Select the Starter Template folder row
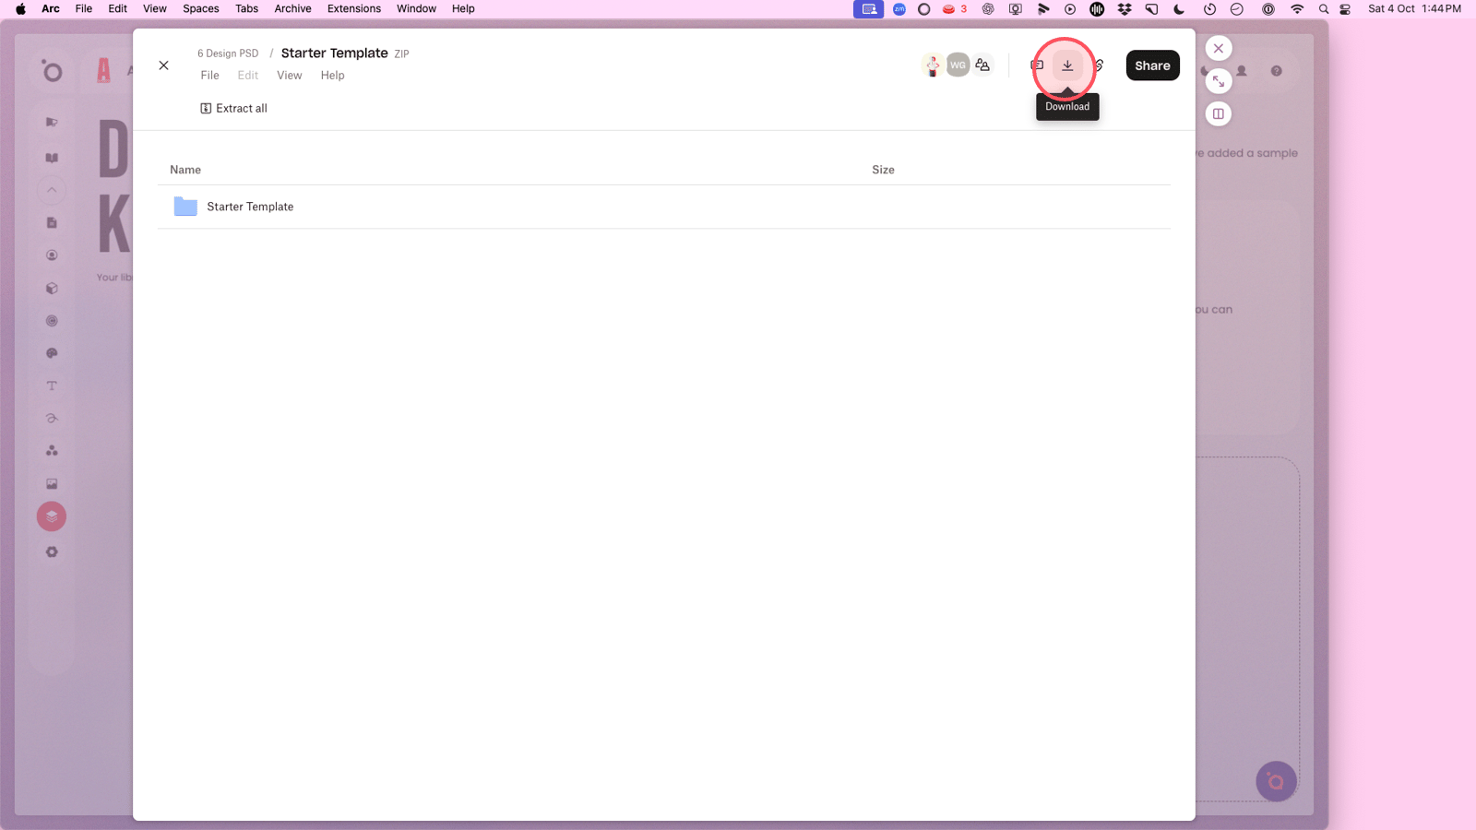1476x830 pixels. point(664,207)
